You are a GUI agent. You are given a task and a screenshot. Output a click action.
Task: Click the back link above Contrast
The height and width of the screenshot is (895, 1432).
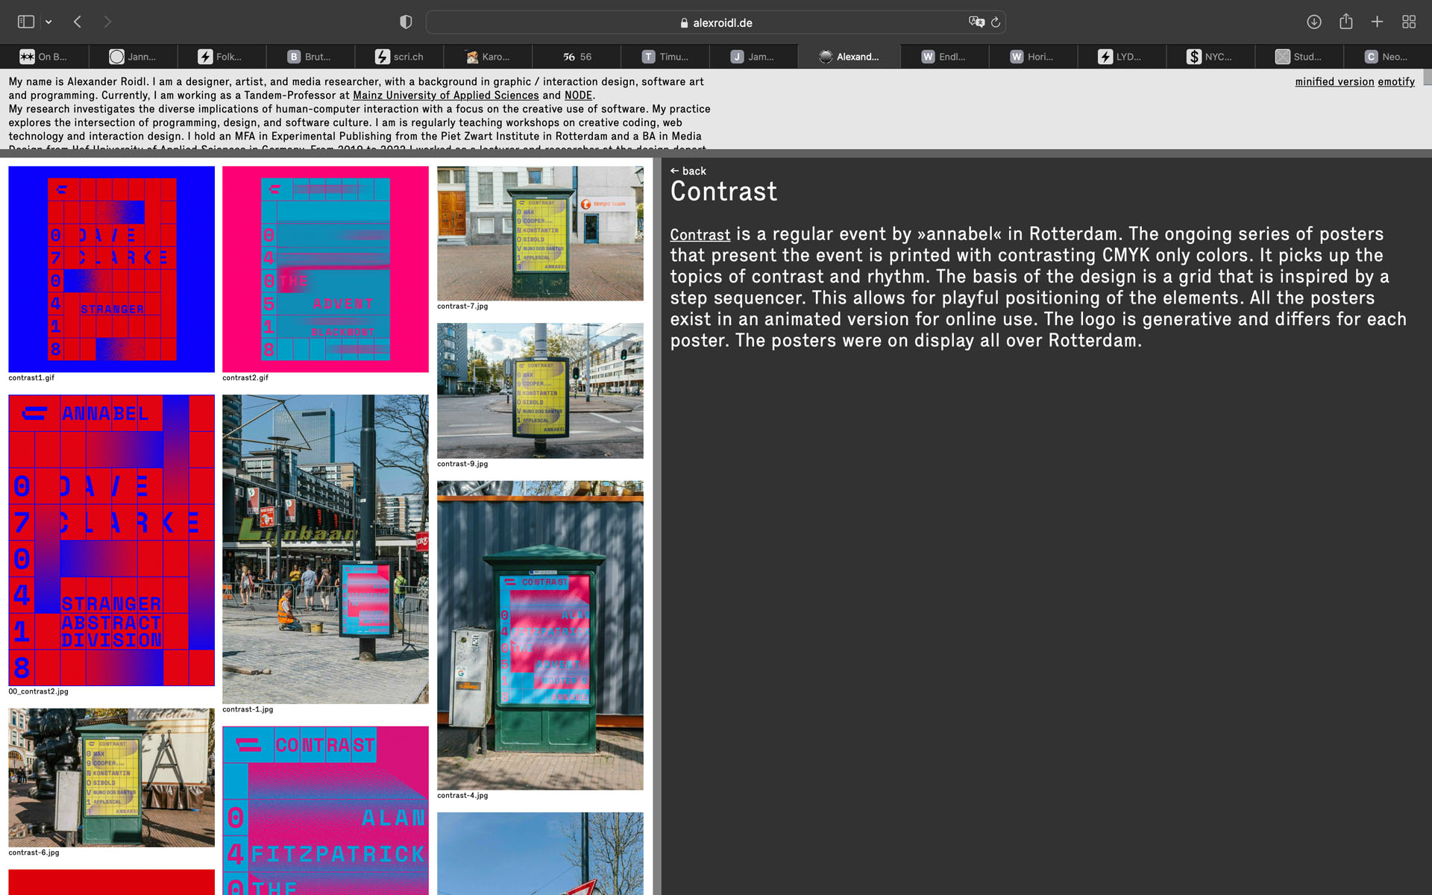click(x=688, y=171)
